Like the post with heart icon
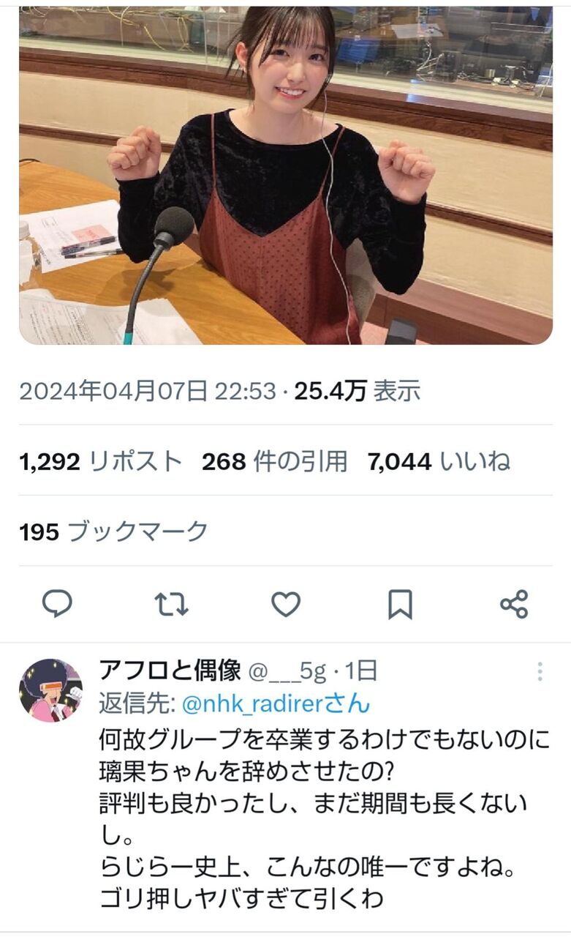This screenshot has width=571, height=937. 286,604
